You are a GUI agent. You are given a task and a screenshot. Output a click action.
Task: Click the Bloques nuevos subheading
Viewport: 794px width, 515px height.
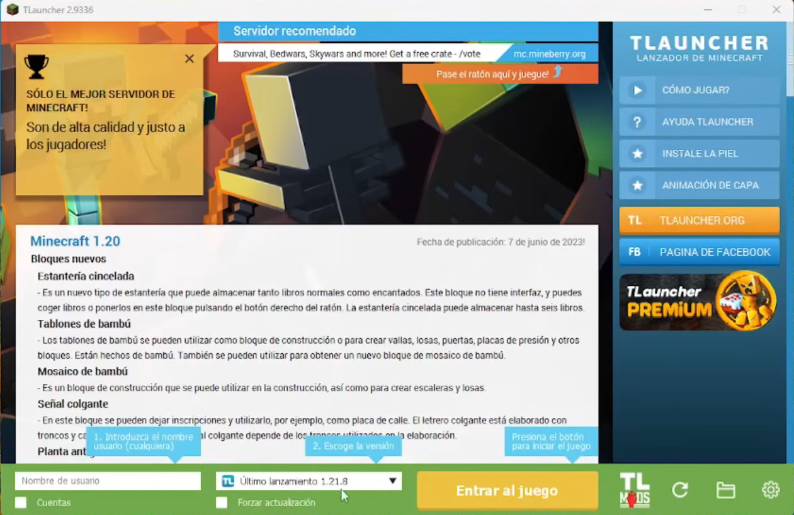[69, 259]
